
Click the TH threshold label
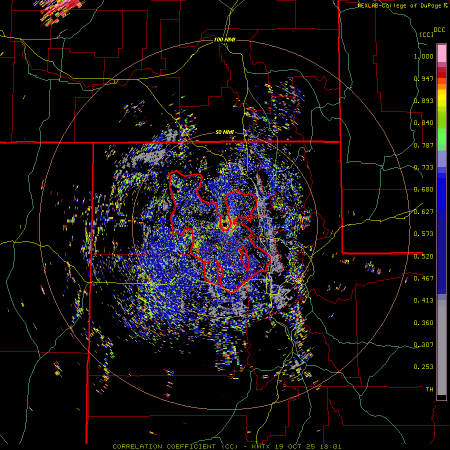tap(429, 389)
